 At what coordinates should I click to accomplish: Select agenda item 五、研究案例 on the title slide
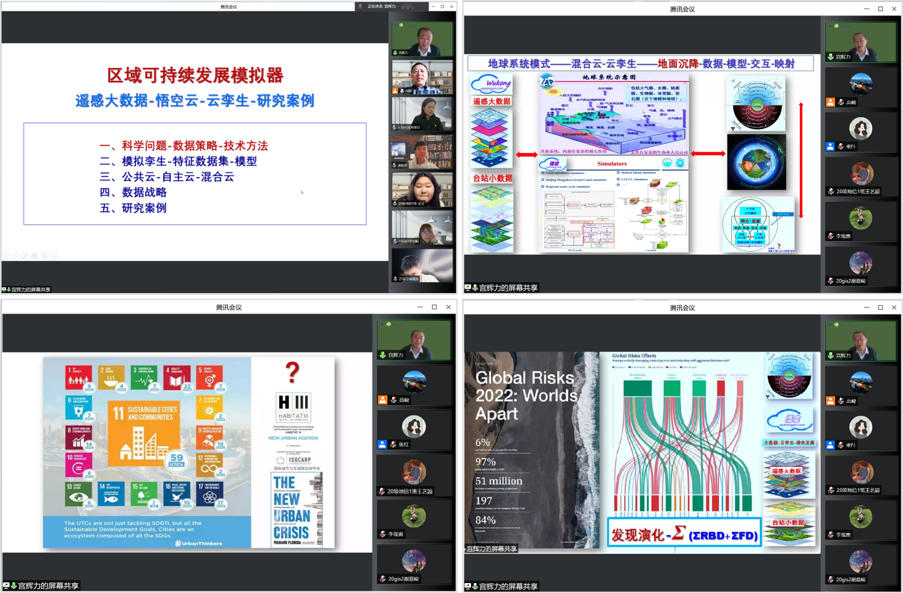[133, 208]
